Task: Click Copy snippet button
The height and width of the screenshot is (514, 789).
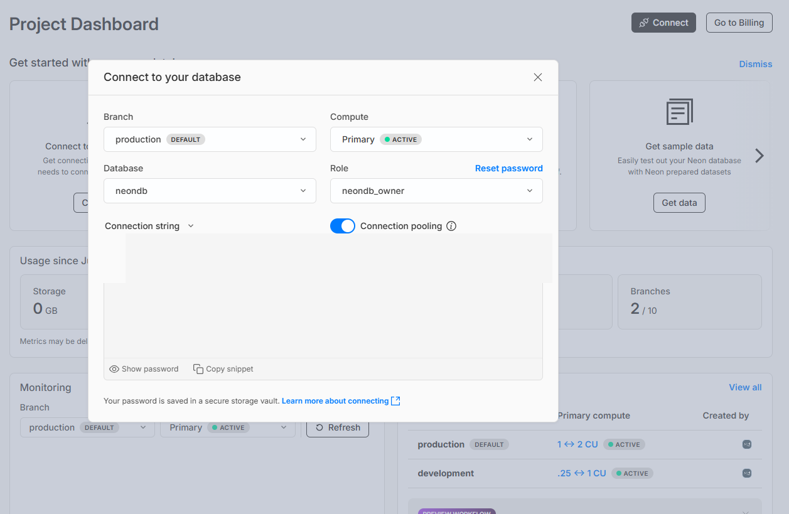Action: point(223,369)
